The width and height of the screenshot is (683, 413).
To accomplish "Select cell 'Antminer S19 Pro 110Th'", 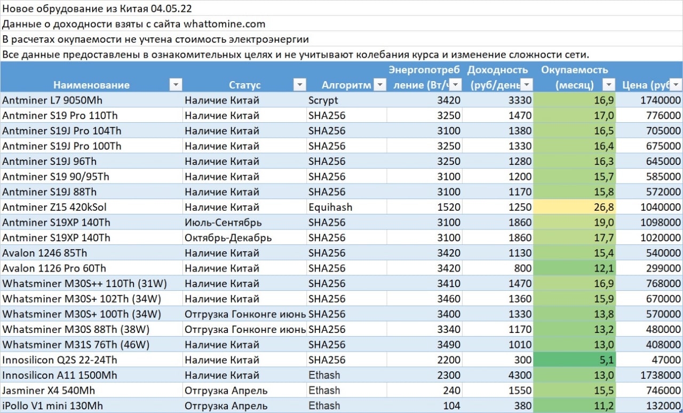I will click(91, 115).
